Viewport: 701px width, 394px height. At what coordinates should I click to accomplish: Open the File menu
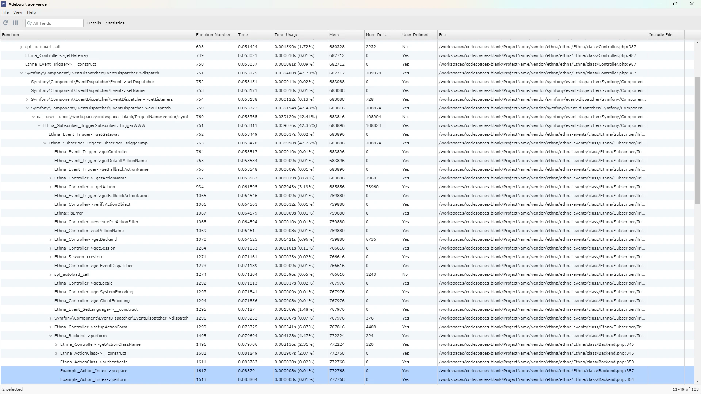tap(5, 12)
